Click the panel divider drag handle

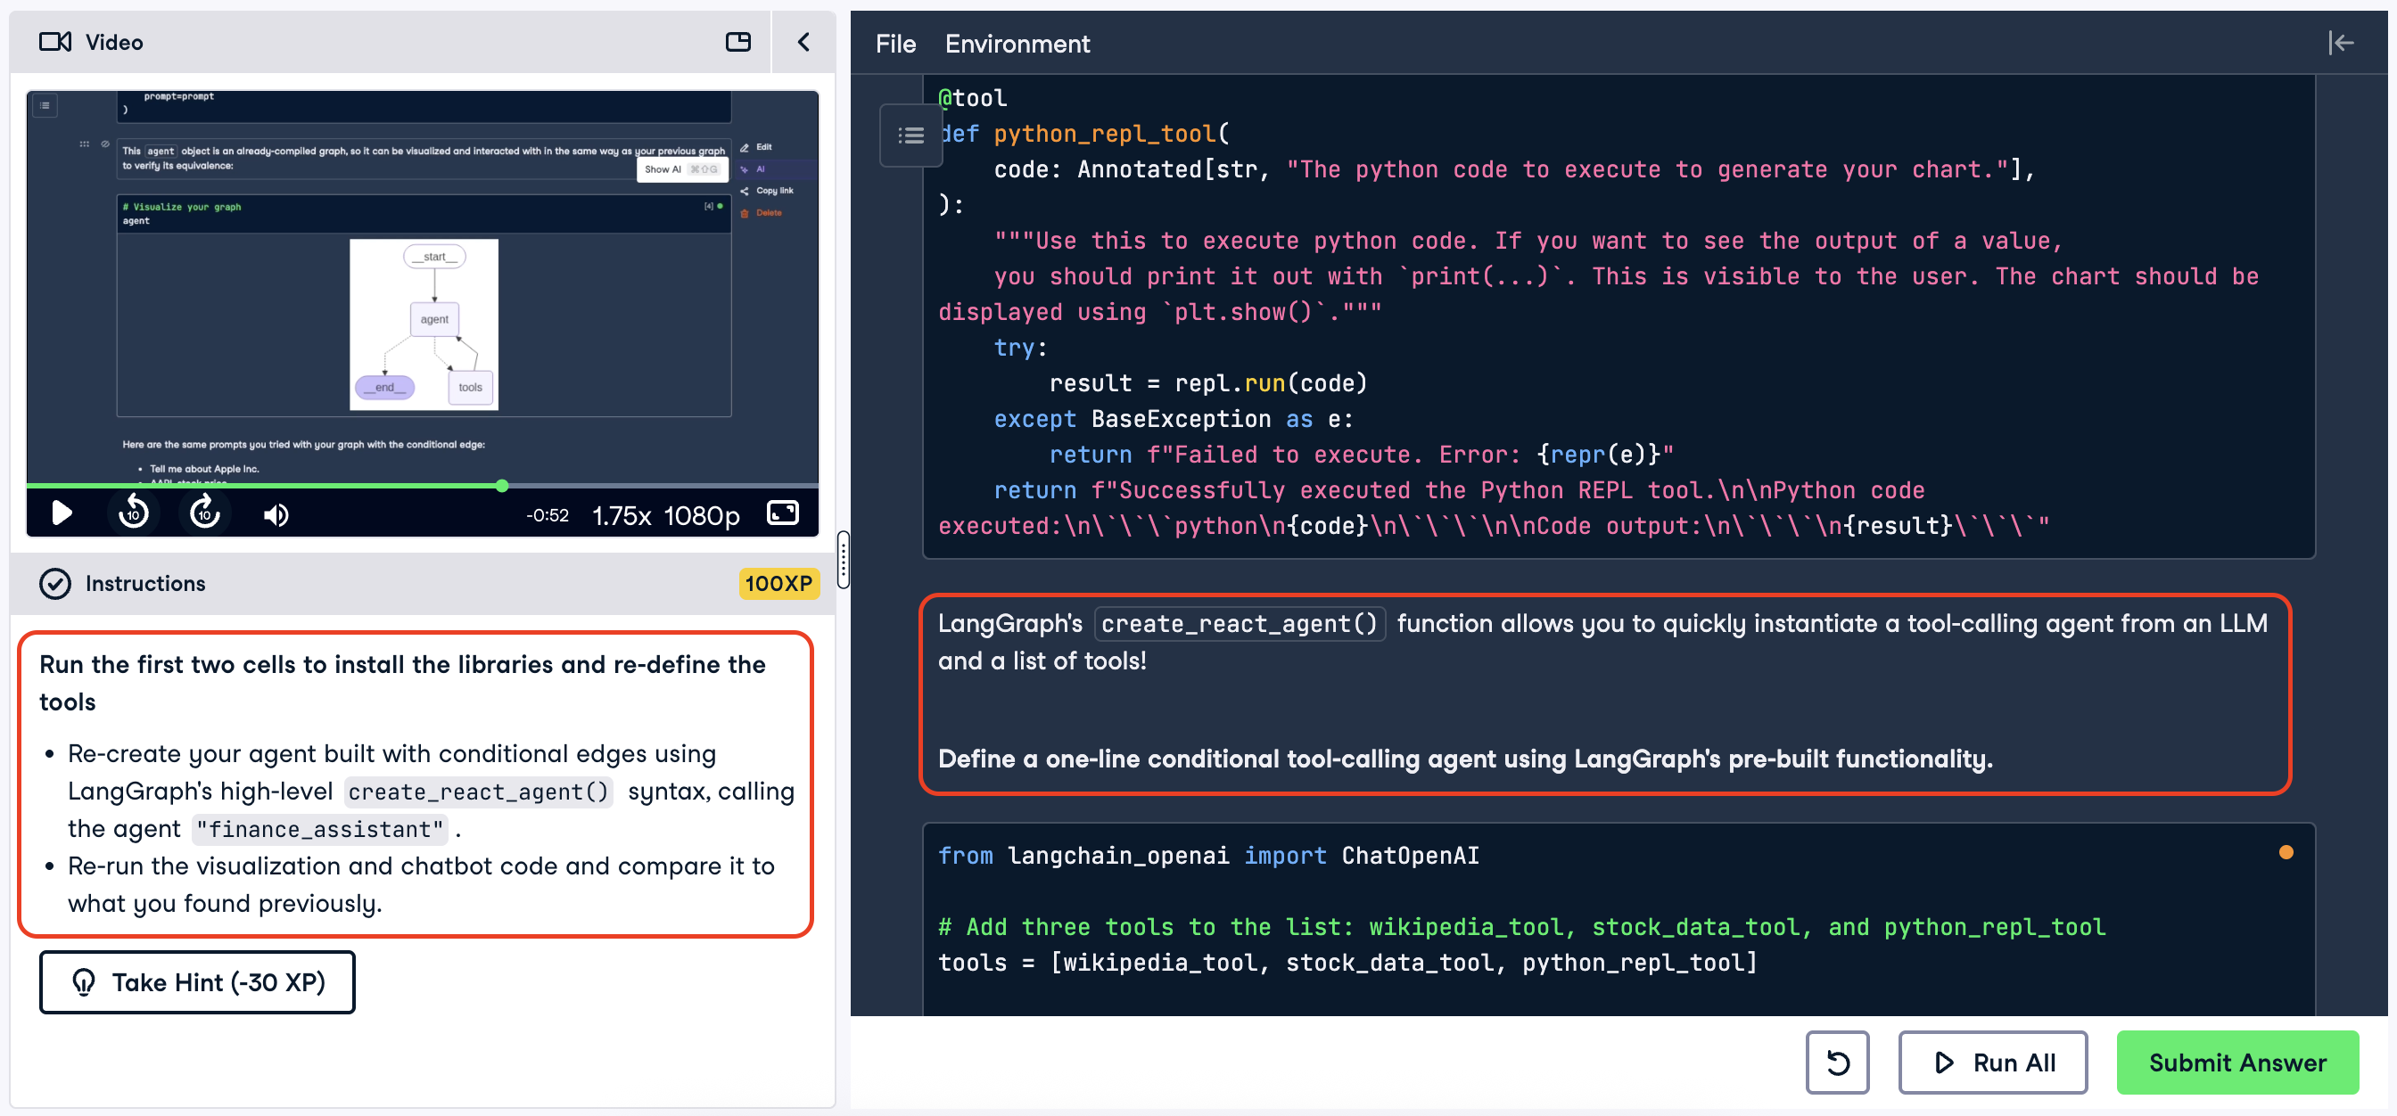pyautogui.click(x=843, y=560)
